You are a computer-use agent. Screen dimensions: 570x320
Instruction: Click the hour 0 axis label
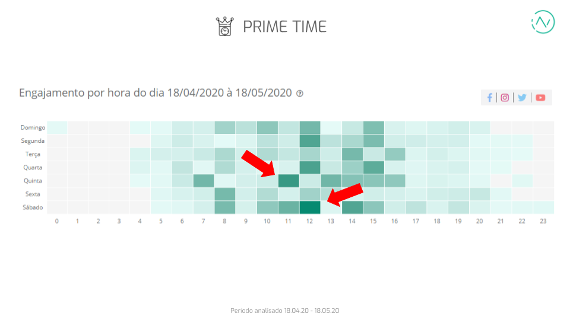pos(57,221)
